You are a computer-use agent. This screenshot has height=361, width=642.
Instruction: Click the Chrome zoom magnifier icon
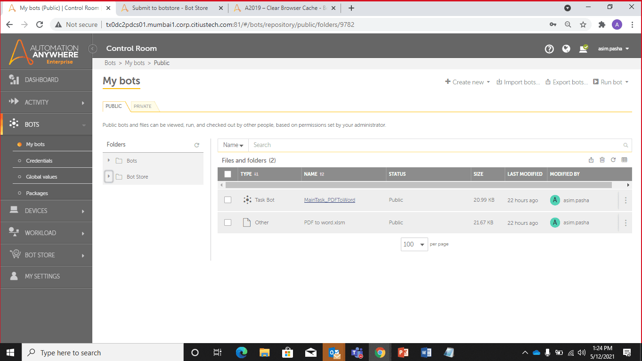tap(568, 25)
